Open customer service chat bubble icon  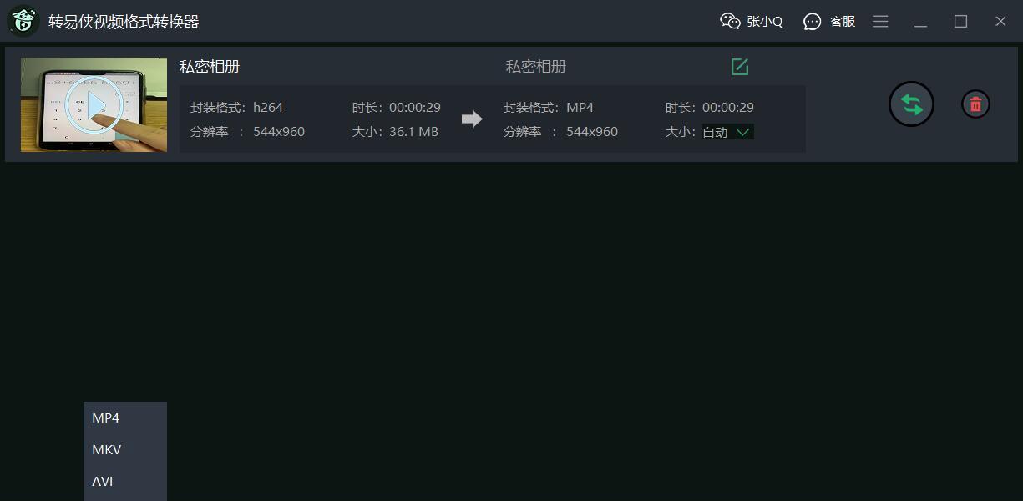(813, 21)
